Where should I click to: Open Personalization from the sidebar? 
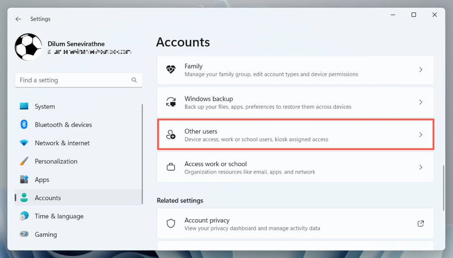(56, 161)
